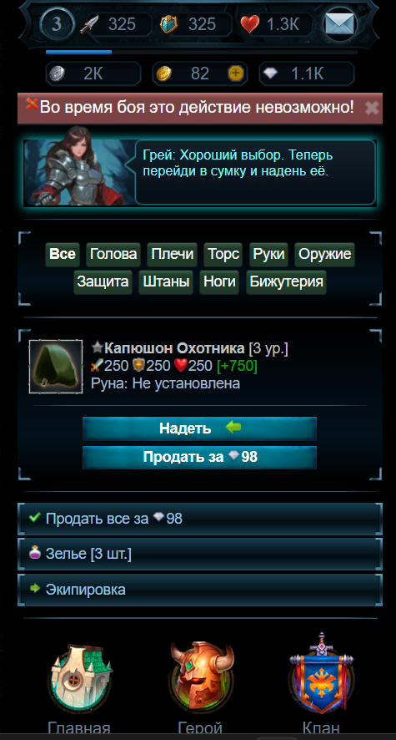Open the Клан banner icon
This screenshot has height=740, width=396.
pyautogui.click(x=321, y=672)
